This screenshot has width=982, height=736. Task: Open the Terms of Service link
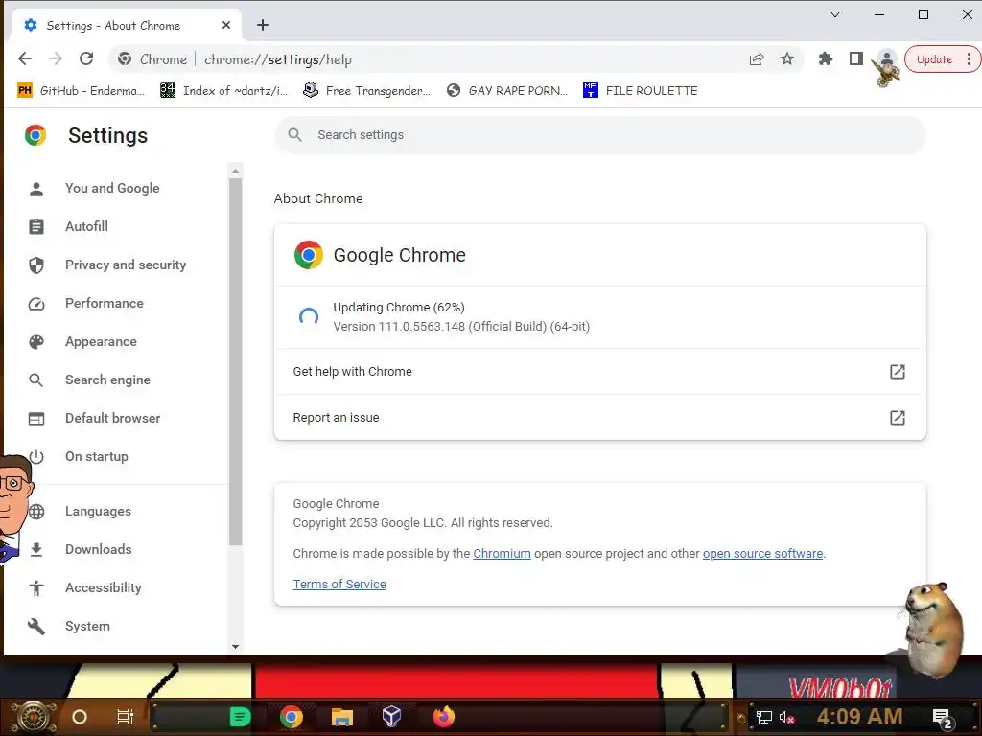tap(339, 585)
